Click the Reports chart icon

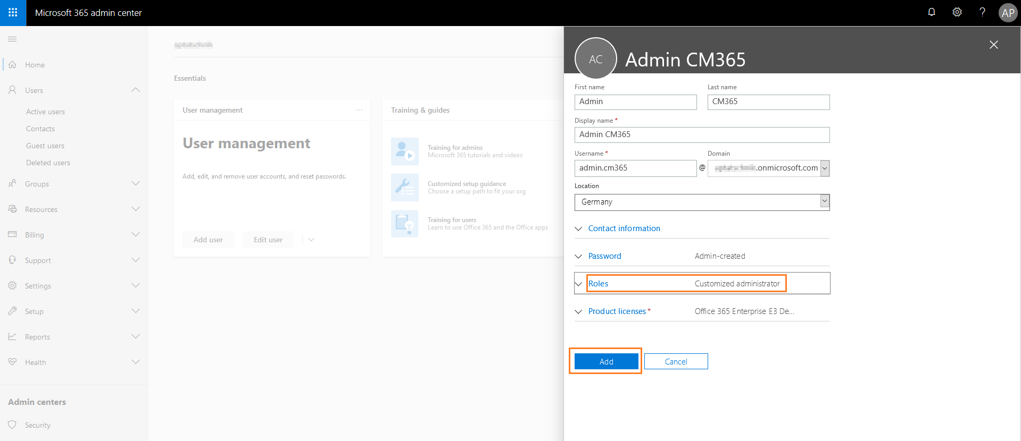(x=12, y=336)
